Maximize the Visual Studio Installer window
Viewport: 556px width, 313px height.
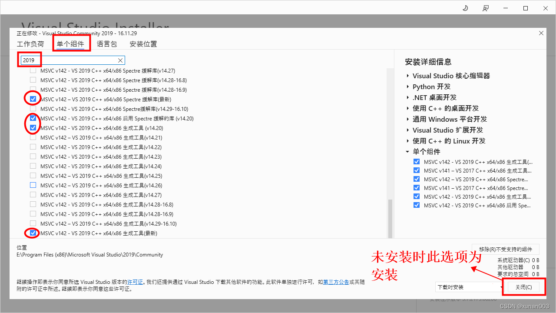click(526, 8)
